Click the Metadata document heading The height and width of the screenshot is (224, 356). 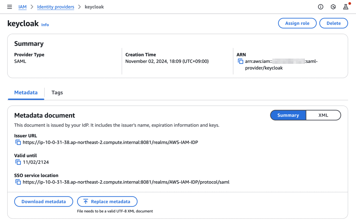(x=44, y=115)
